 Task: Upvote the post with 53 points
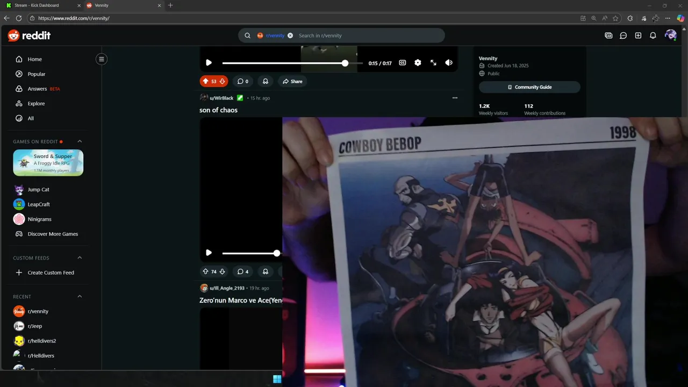click(x=205, y=81)
